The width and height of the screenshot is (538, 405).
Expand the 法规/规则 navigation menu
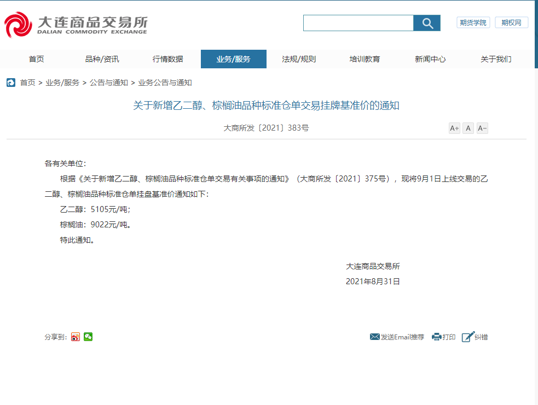(299, 59)
